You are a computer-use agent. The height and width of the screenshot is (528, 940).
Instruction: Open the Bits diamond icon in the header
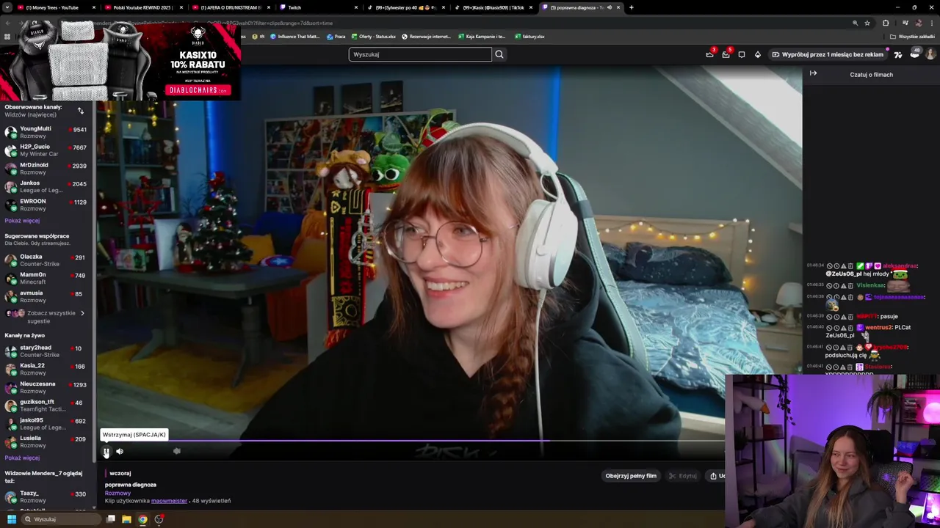pyautogui.click(x=758, y=54)
